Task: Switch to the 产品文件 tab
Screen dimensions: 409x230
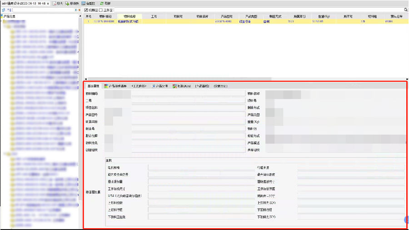Action: (x=160, y=86)
